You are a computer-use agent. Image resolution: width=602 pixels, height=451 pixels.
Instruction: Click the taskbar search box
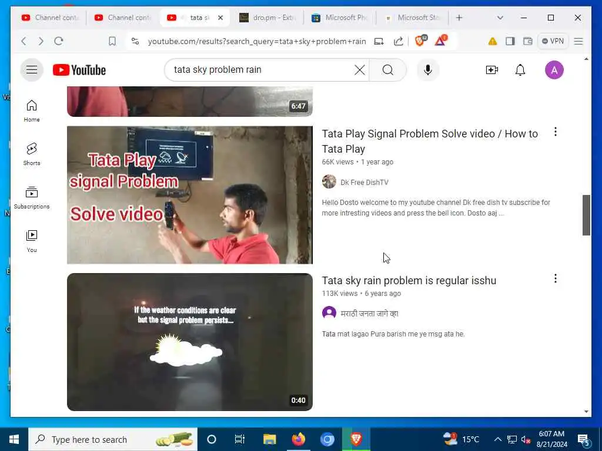[113, 439]
